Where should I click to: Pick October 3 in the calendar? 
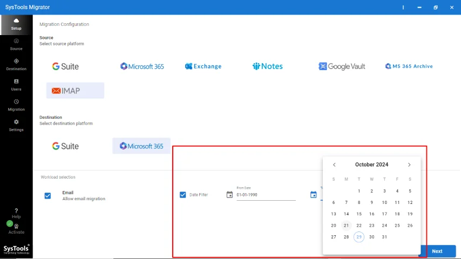pos(384,191)
